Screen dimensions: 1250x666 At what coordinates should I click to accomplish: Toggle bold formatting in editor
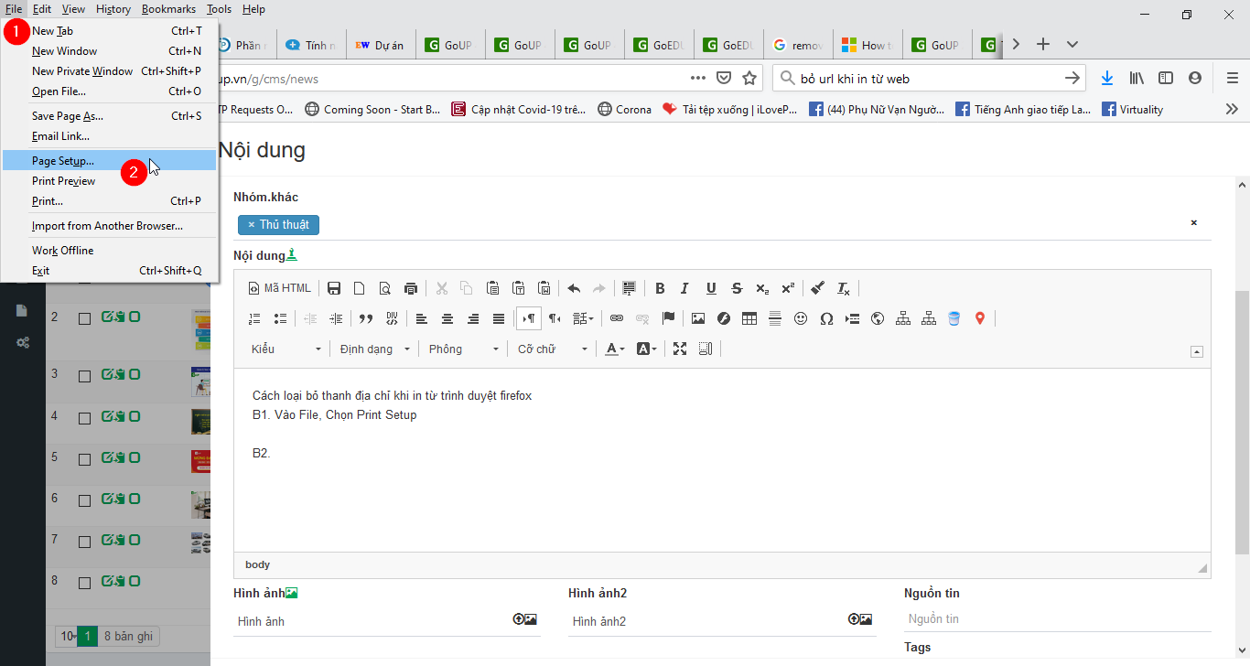click(x=659, y=288)
